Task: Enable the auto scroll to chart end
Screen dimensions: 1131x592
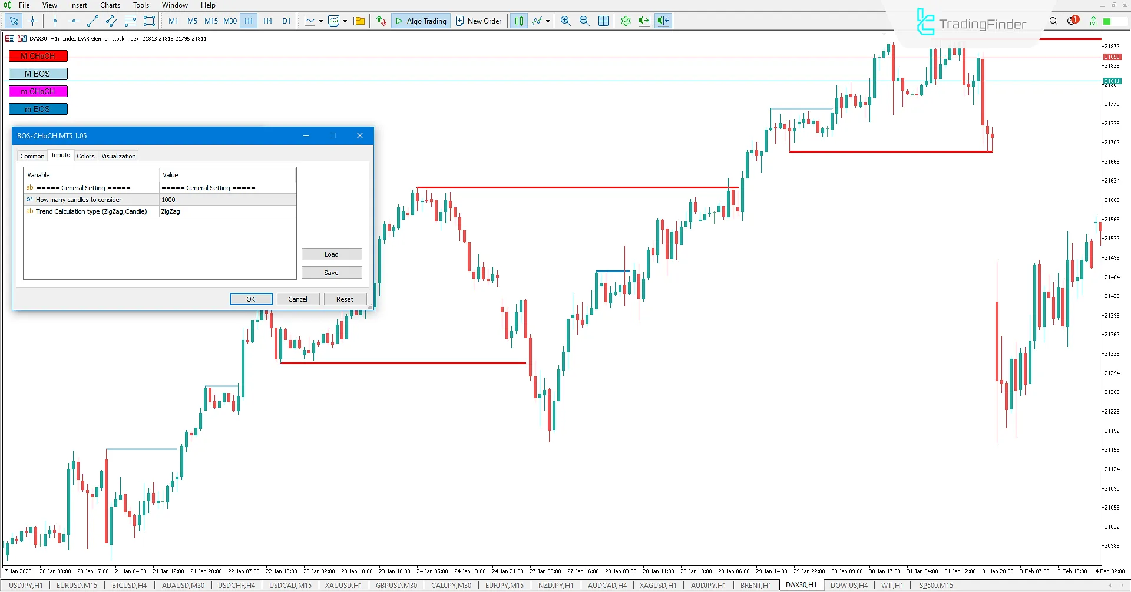Action: pyautogui.click(x=644, y=21)
